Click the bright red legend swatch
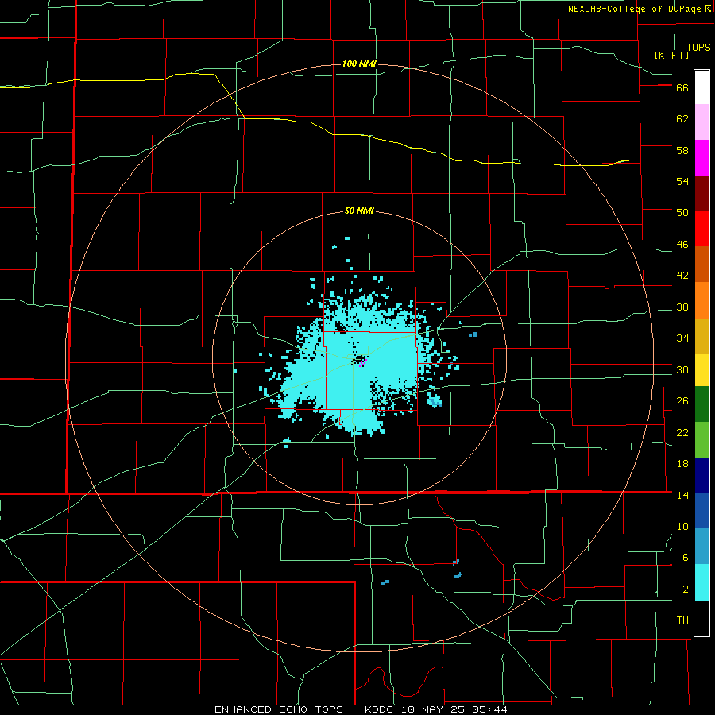Image resolution: width=715 pixels, height=715 pixels. click(x=701, y=229)
